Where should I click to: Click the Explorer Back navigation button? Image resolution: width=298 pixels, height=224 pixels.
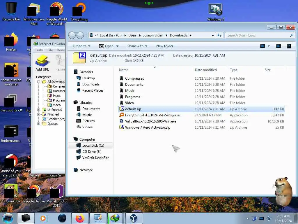[72, 35]
